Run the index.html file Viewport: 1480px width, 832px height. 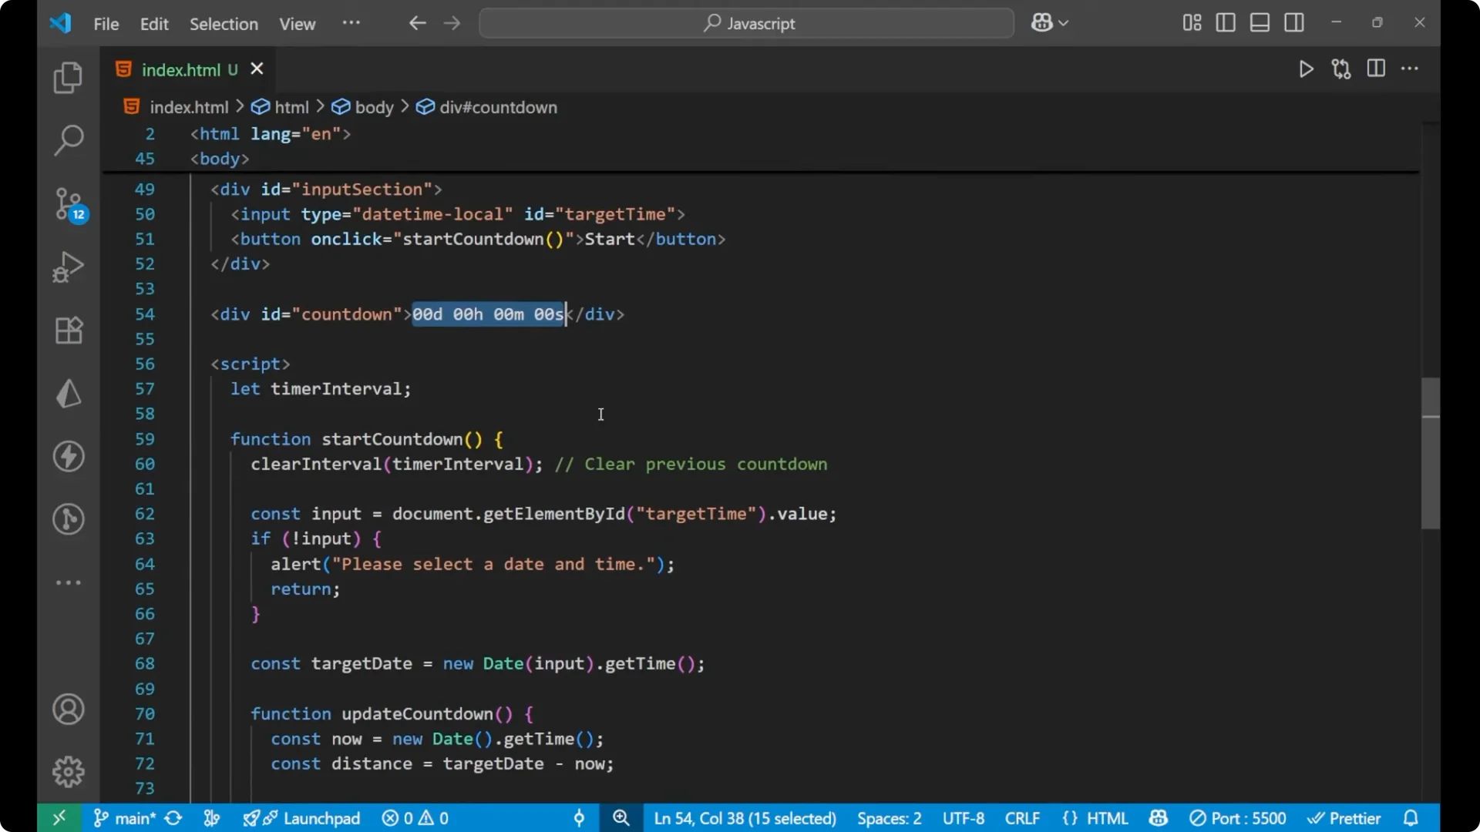1306,69
